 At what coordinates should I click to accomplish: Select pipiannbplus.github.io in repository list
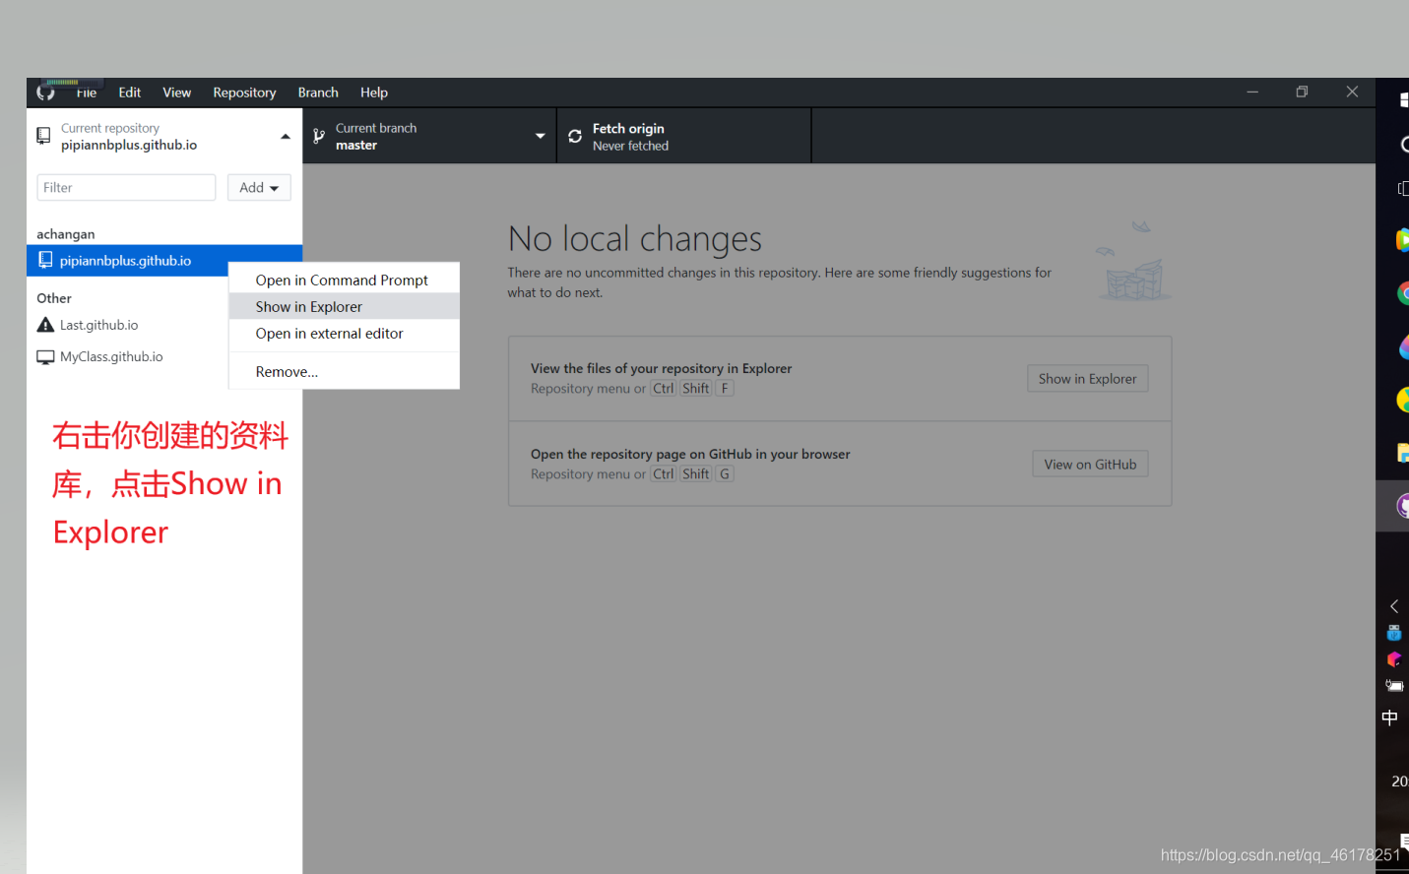[x=164, y=261]
